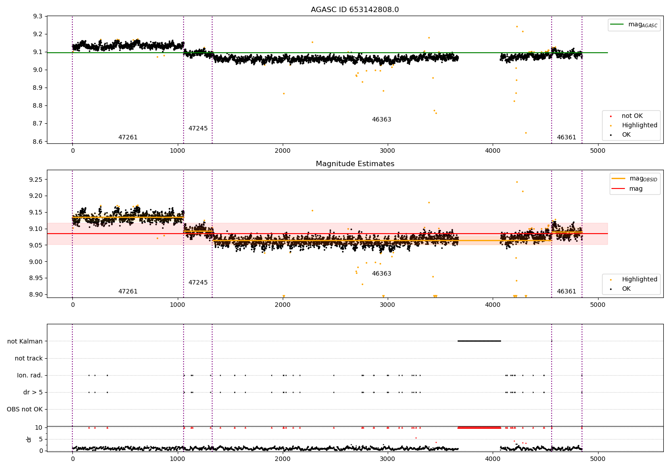Click x-axis tick 3000 under the bottom panel
Image resolution: width=670 pixels, height=469 pixels.
(x=387, y=459)
